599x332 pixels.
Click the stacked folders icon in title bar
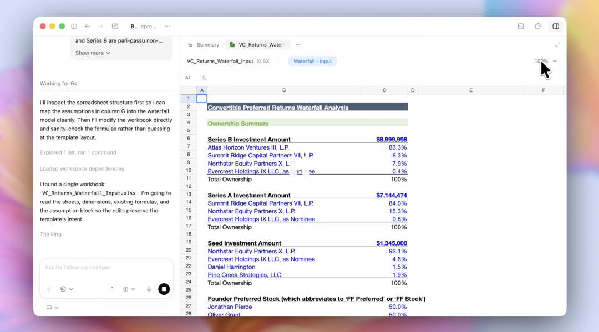pos(538,26)
